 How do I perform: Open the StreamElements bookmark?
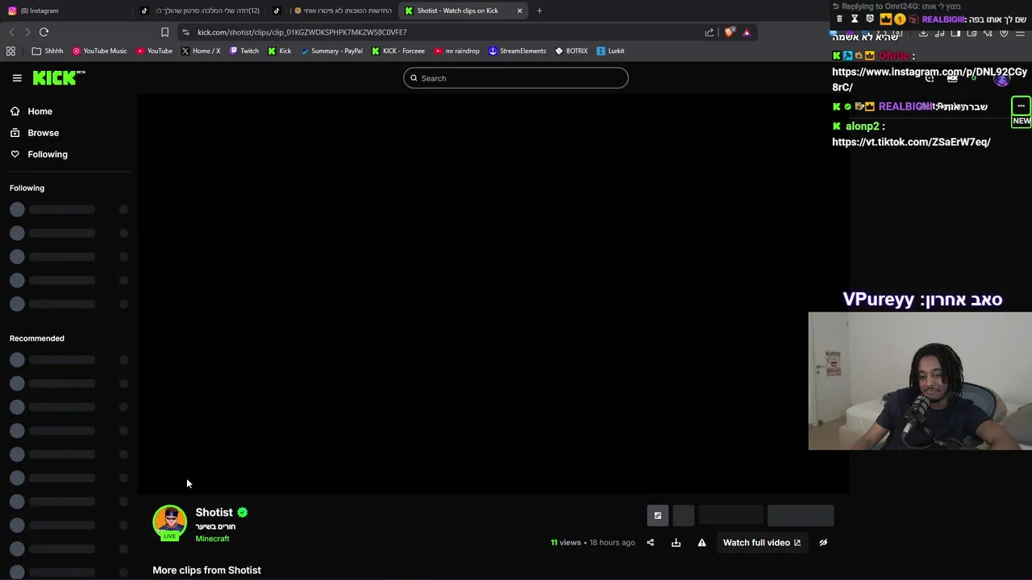point(518,51)
